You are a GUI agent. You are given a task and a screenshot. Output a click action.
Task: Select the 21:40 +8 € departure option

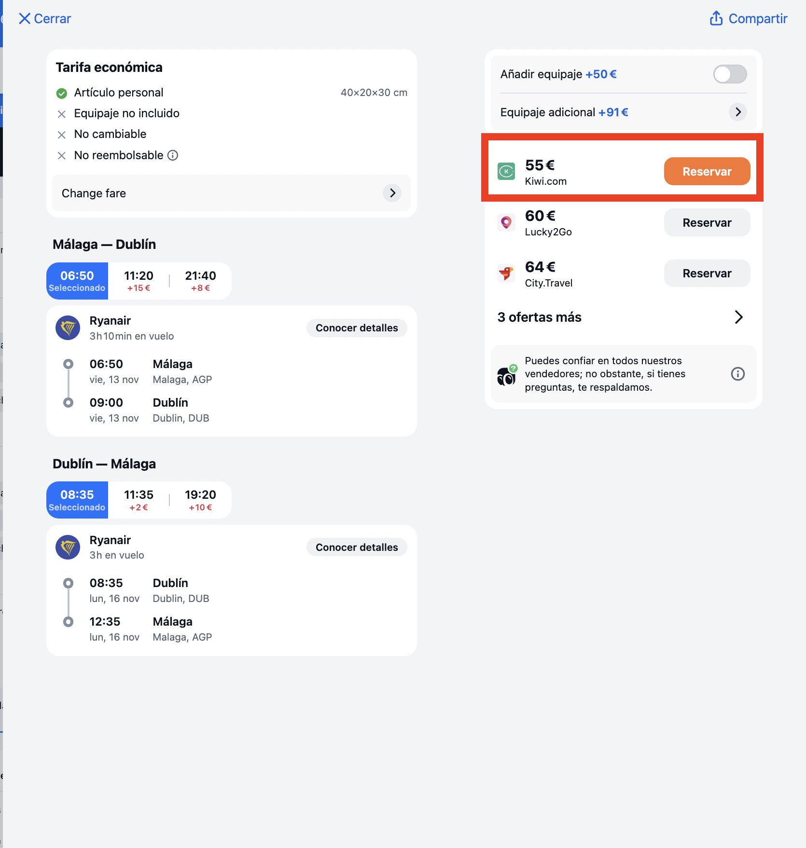coord(200,281)
